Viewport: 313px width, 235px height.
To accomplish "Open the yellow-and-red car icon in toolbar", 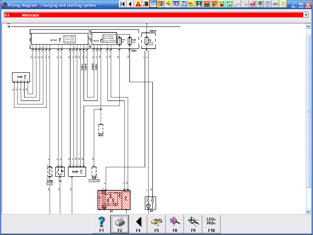I will click(x=191, y=4).
